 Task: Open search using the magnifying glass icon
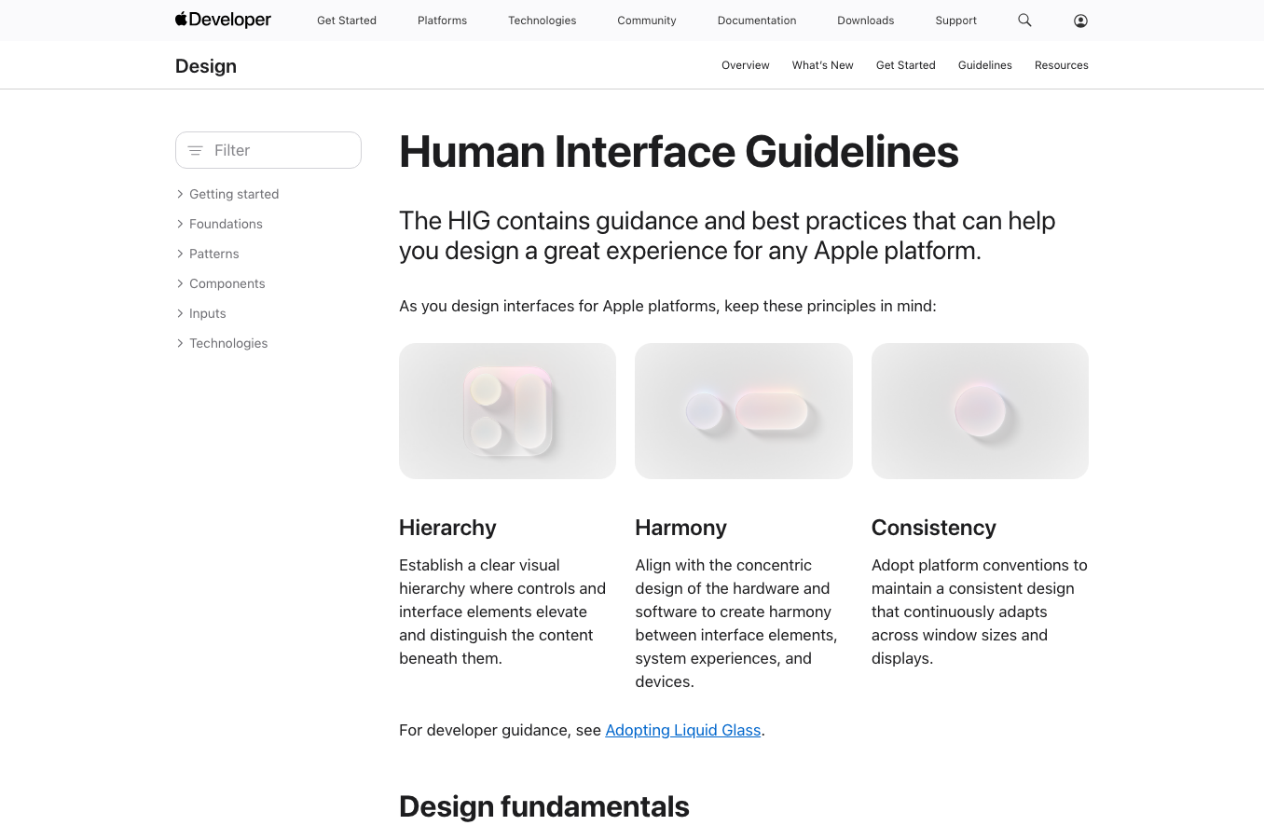(1024, 20)
